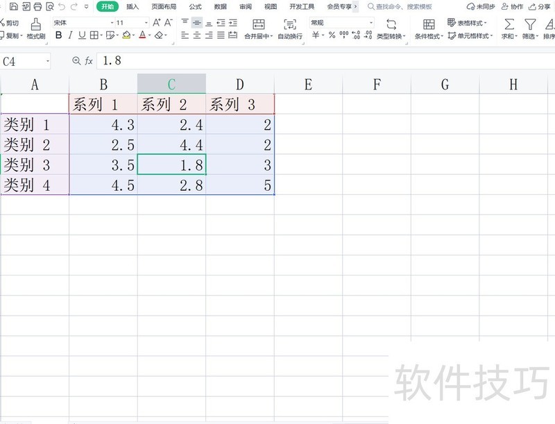Open the number format dropdown (常规)
This screenshot has width=555, height=424.
[x=370, y=22]
